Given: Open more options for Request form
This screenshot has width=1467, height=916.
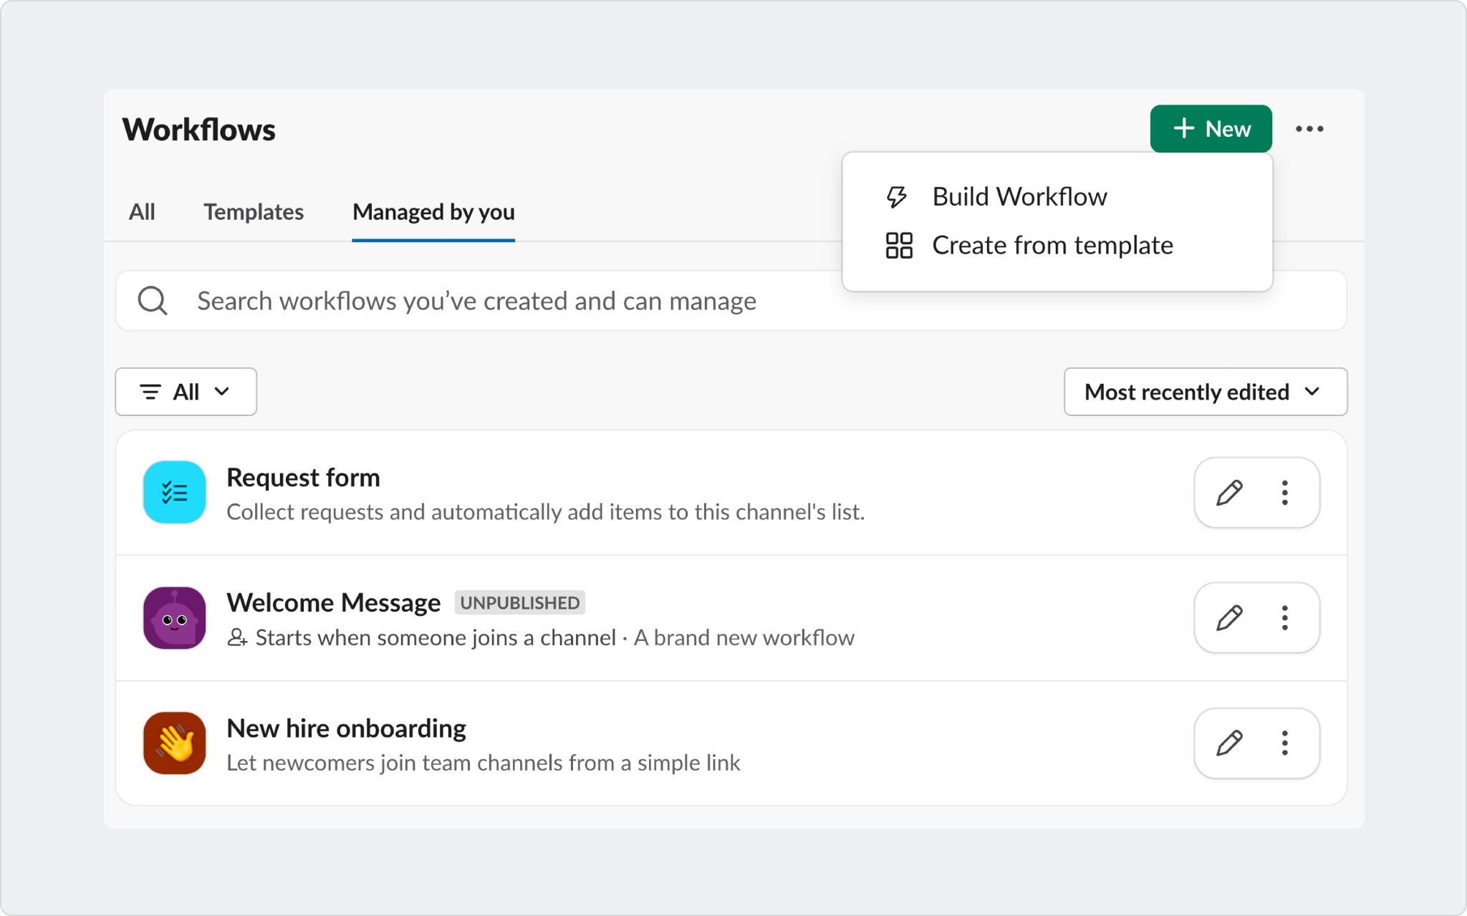Looking at the screenshot, I should [x=1285, y=493].
